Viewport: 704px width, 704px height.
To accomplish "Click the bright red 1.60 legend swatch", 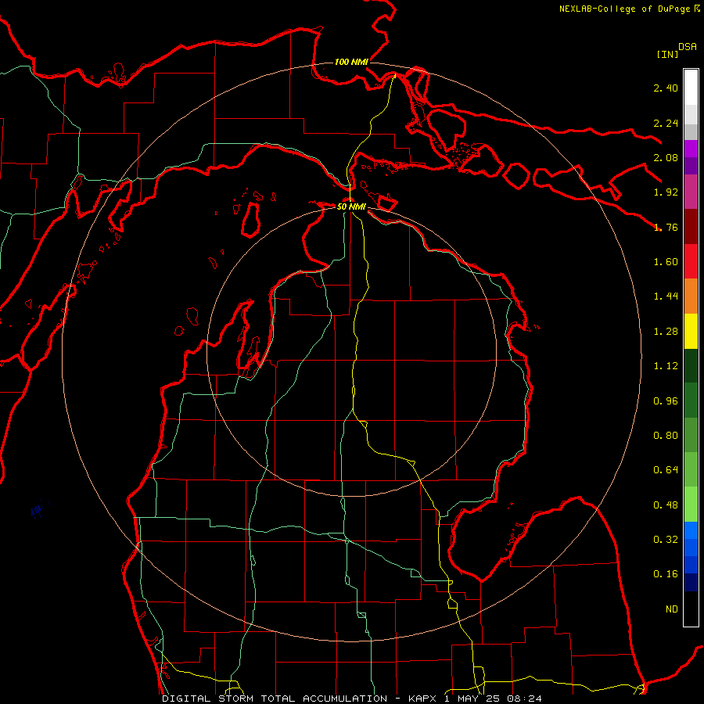I will [691, 261].
